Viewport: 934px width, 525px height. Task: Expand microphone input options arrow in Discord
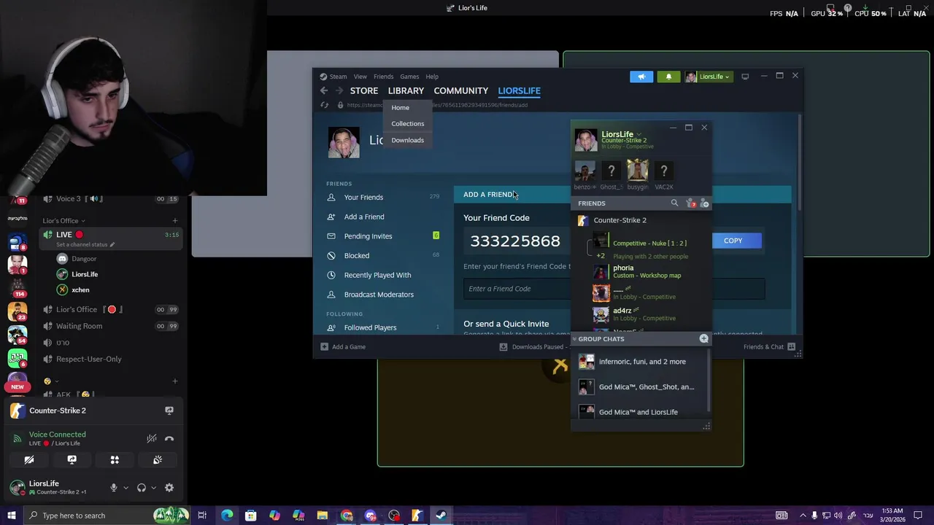click(126, 488)
